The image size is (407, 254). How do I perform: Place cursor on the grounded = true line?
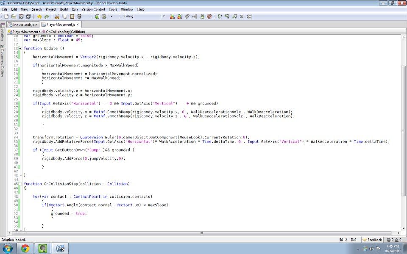point(69,213)
